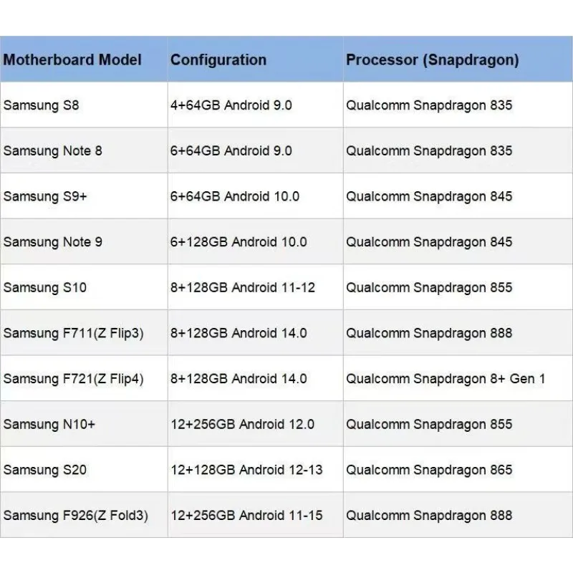Click the Qualcomm Snapdragon 8+ Gen 1 cell
The image size is (573, 573).
(446, 379)
